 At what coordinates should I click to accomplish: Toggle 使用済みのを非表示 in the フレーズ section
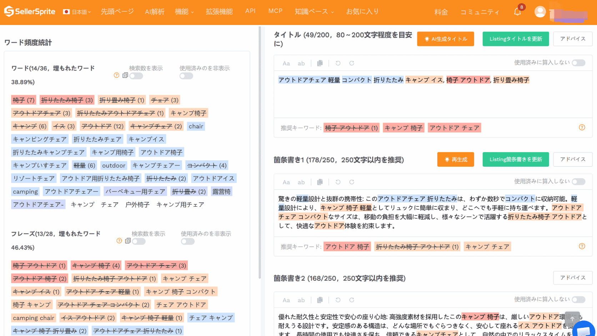188,241
